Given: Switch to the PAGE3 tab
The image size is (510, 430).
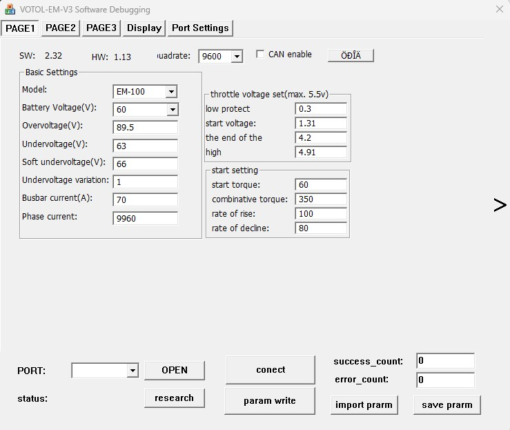Looking at the screenshot, I should tap(101, 28).
